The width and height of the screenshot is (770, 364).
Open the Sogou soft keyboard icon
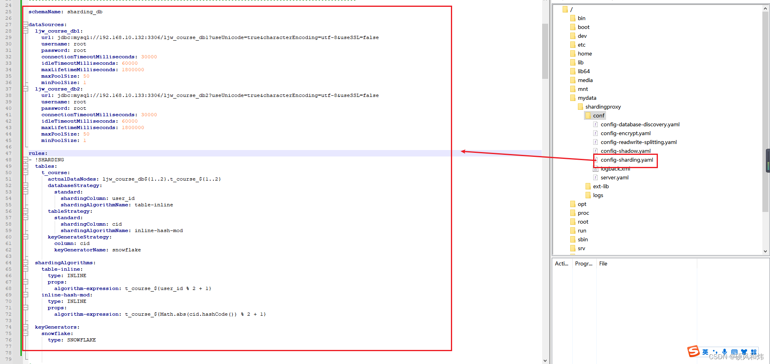point(734,352)
